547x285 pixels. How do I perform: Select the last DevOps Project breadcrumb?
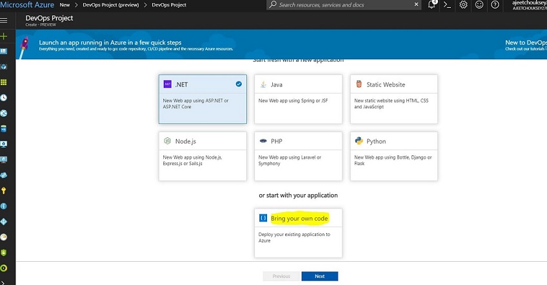pyautogui.click(x=169, y=5)
